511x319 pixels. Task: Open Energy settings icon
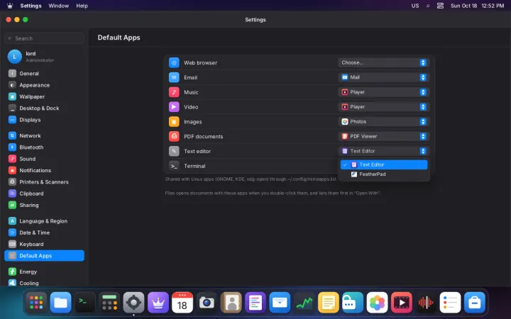tap(12, 272)
